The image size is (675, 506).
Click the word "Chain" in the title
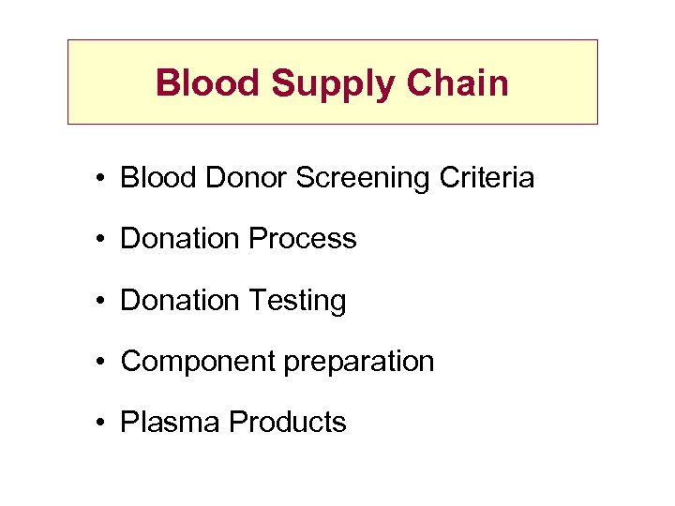tap(457, 82)
